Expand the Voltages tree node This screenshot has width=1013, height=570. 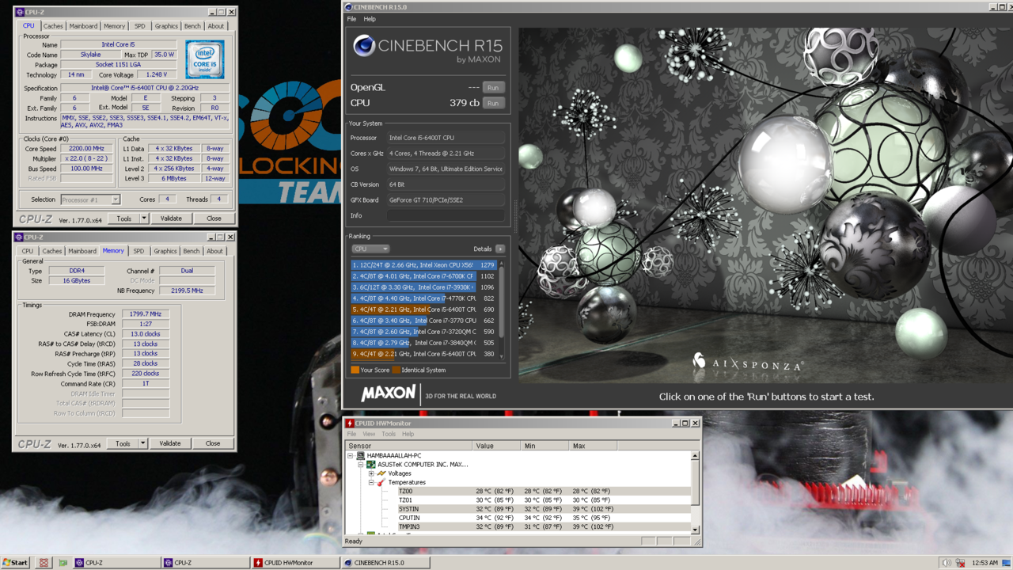click(371, 473)
